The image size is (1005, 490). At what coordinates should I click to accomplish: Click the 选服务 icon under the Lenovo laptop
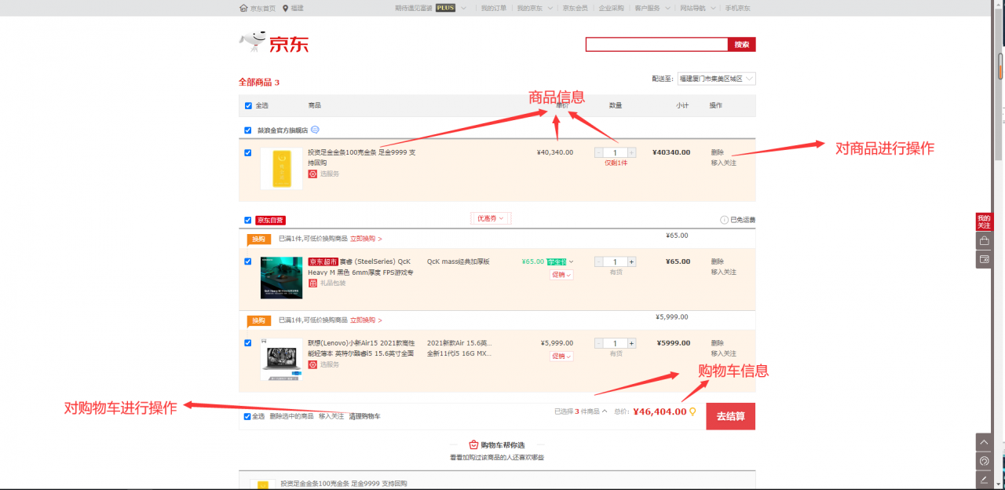click(312, 364)
